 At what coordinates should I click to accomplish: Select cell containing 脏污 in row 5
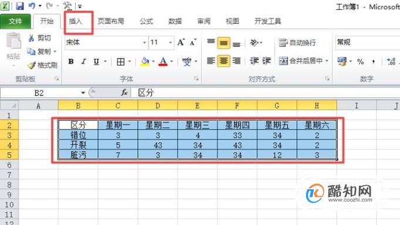click(78, 155)
